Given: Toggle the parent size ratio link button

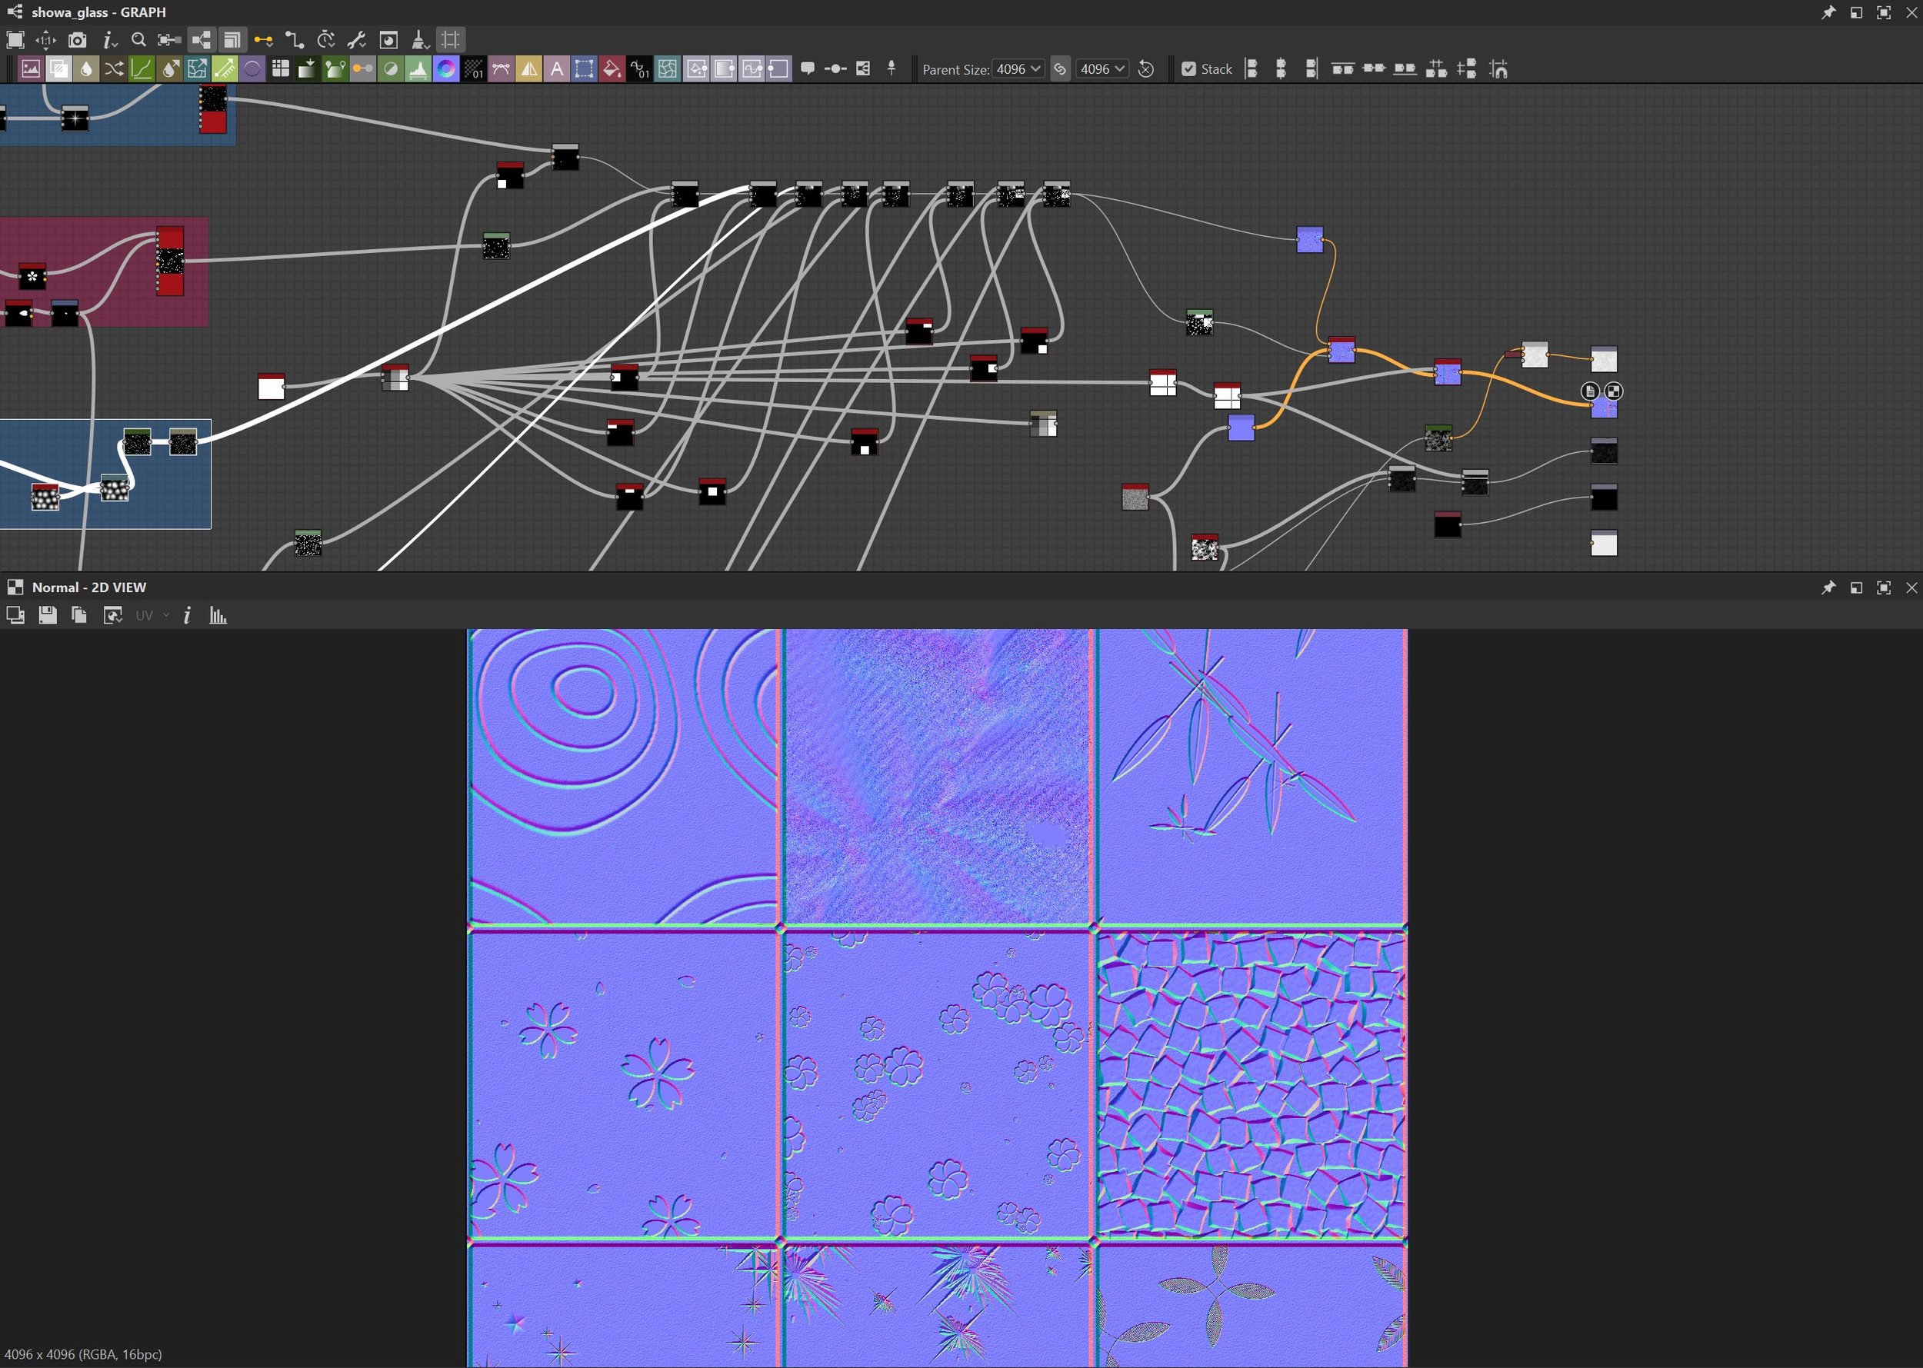Looking at the screenshot, I should pos(1060,69).
